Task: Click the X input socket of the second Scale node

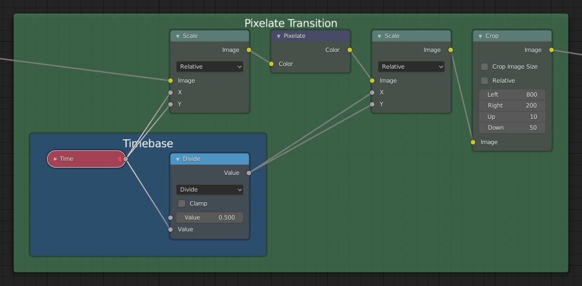Action: [x=372, y=92]
